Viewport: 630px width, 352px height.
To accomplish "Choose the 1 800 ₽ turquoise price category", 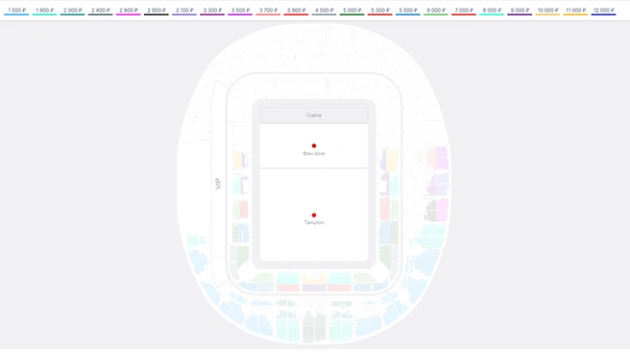I will tap(44, 10).
